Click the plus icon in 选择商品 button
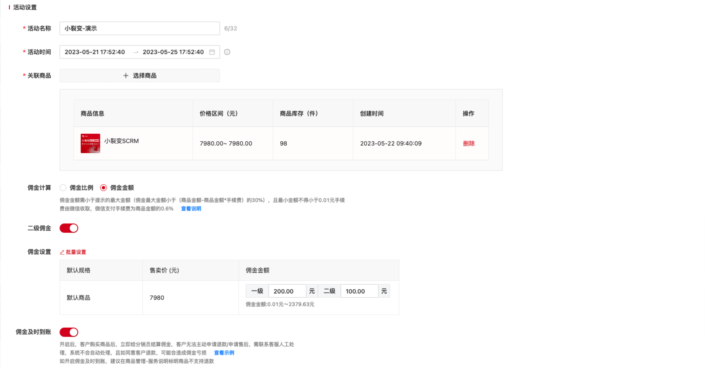Screen dimensions: 705x369 click(126, 75)
